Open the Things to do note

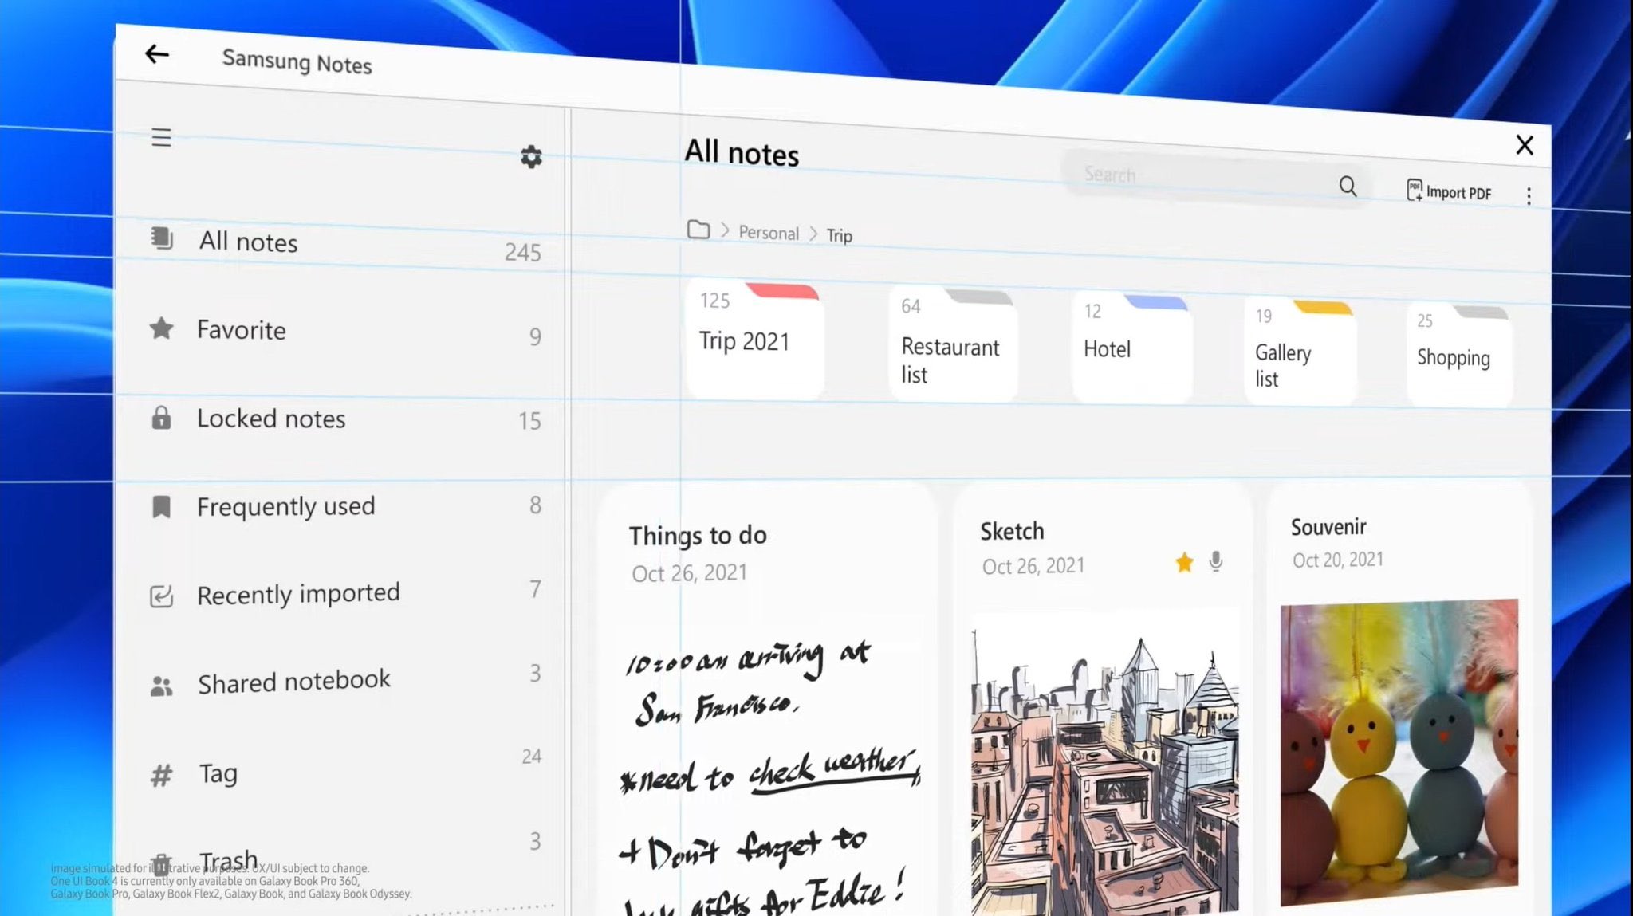(767, 699)
